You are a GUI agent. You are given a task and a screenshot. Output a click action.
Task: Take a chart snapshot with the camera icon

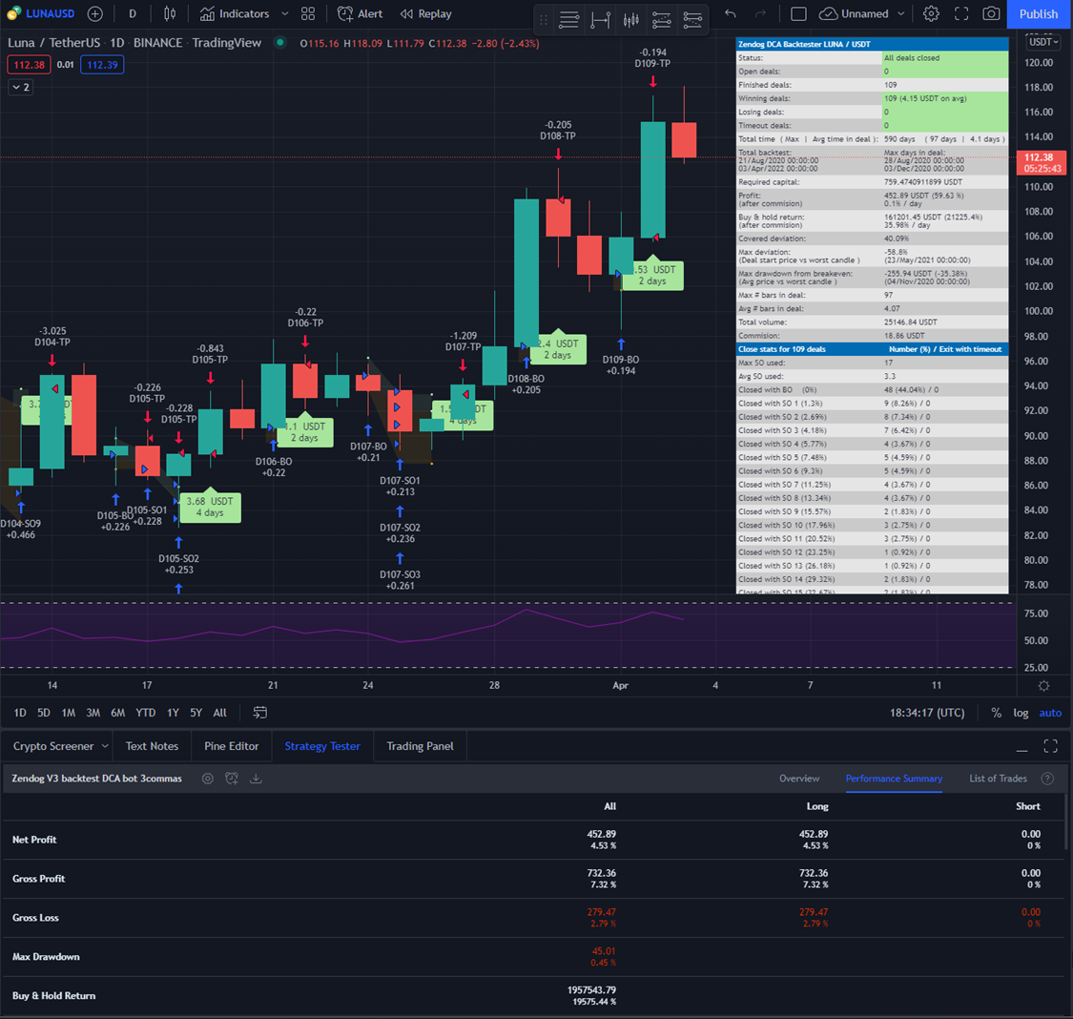pos(991,13)
